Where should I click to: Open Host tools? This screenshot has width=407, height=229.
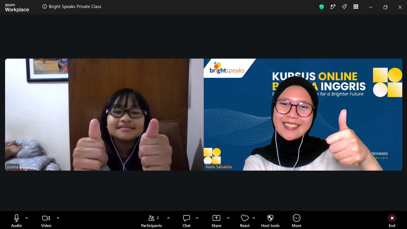click(270, 221)
